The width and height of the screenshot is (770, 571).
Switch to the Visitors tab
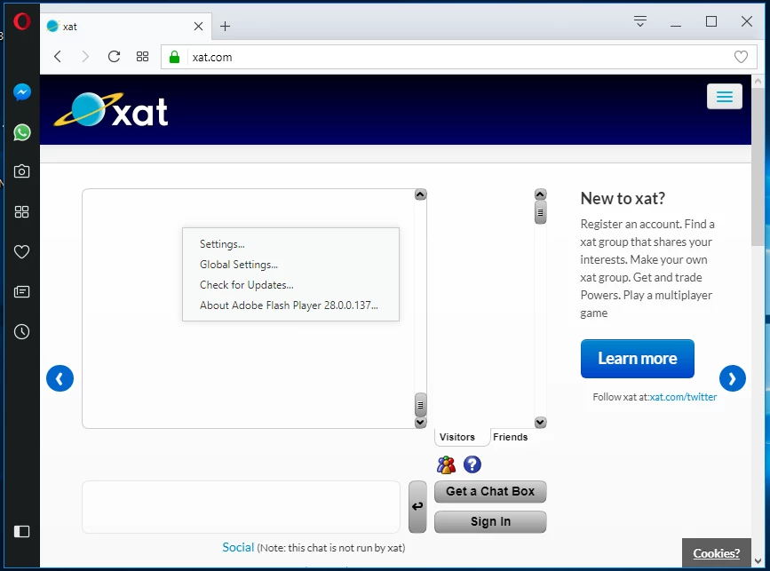click(456, 437)
